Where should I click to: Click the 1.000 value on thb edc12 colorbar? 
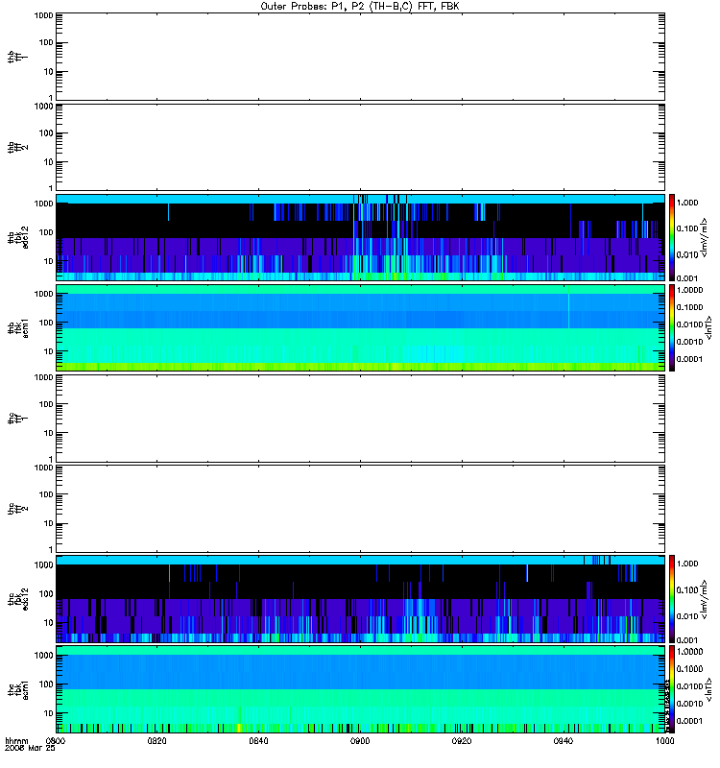pyautogui.click(x=687, y=203)
